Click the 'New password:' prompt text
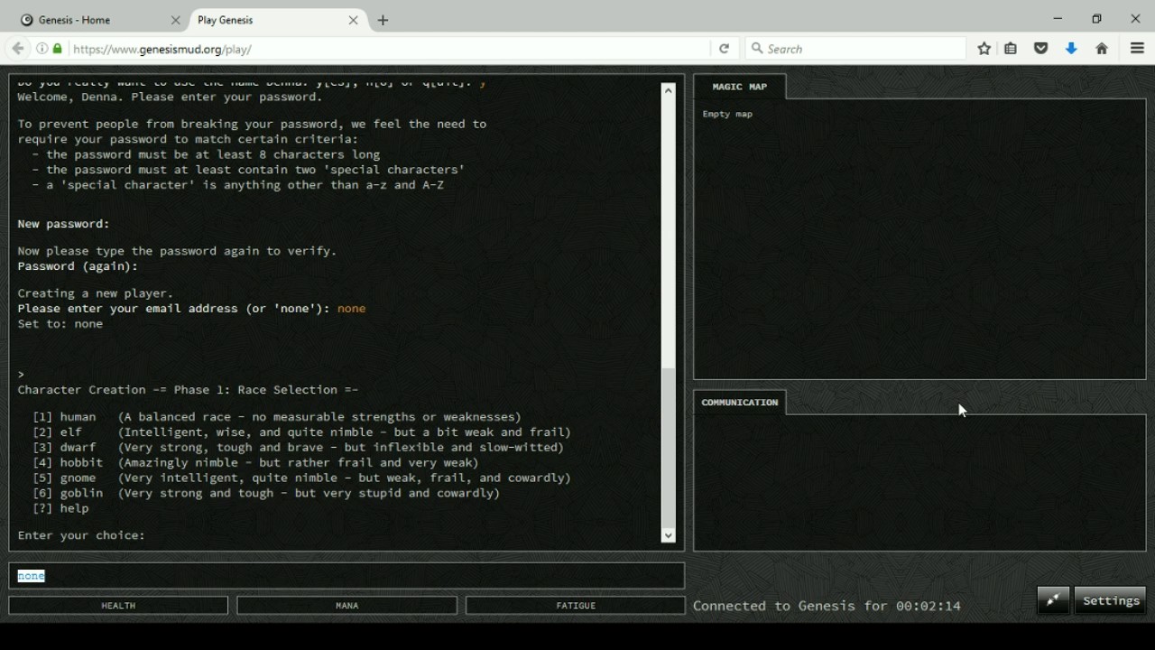Viewport: 1155px width, 650px height. coord(63,224)
